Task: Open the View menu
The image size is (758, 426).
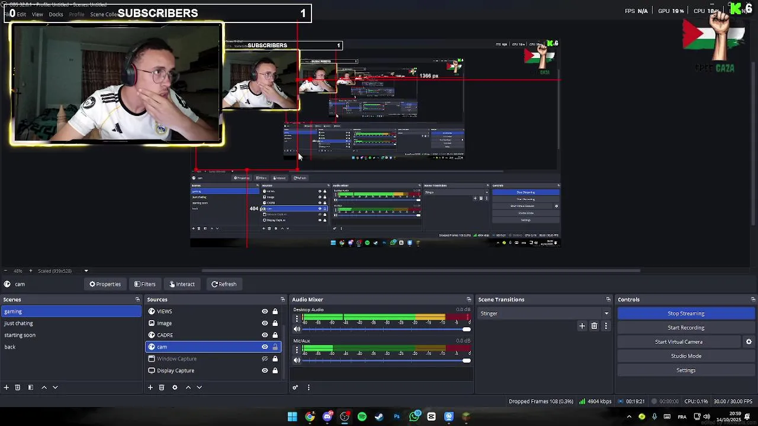Action: [x=37, y=14]
